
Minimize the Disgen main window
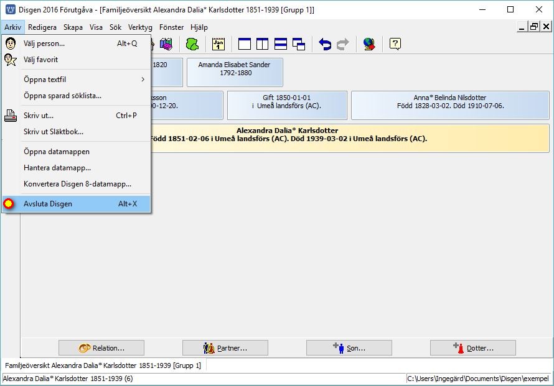(x=482, y=9)
